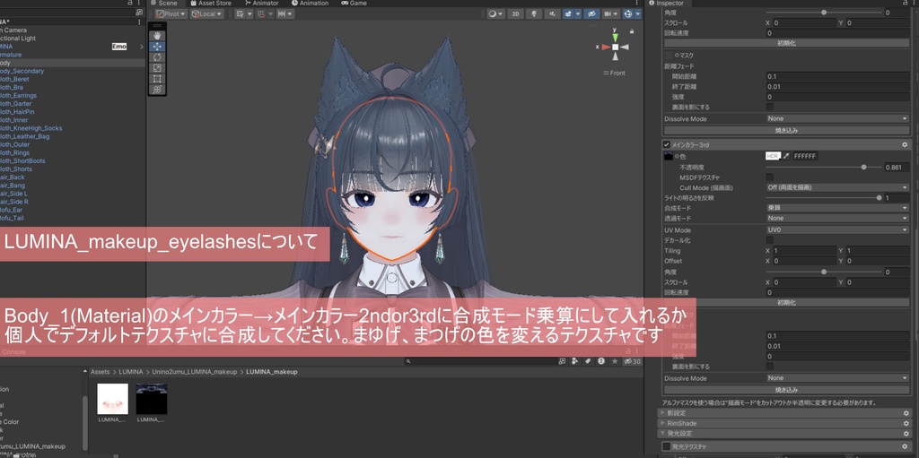The image size is (919, 458).
Task: Open snap increment settings icon
Action: pos(284,14)
